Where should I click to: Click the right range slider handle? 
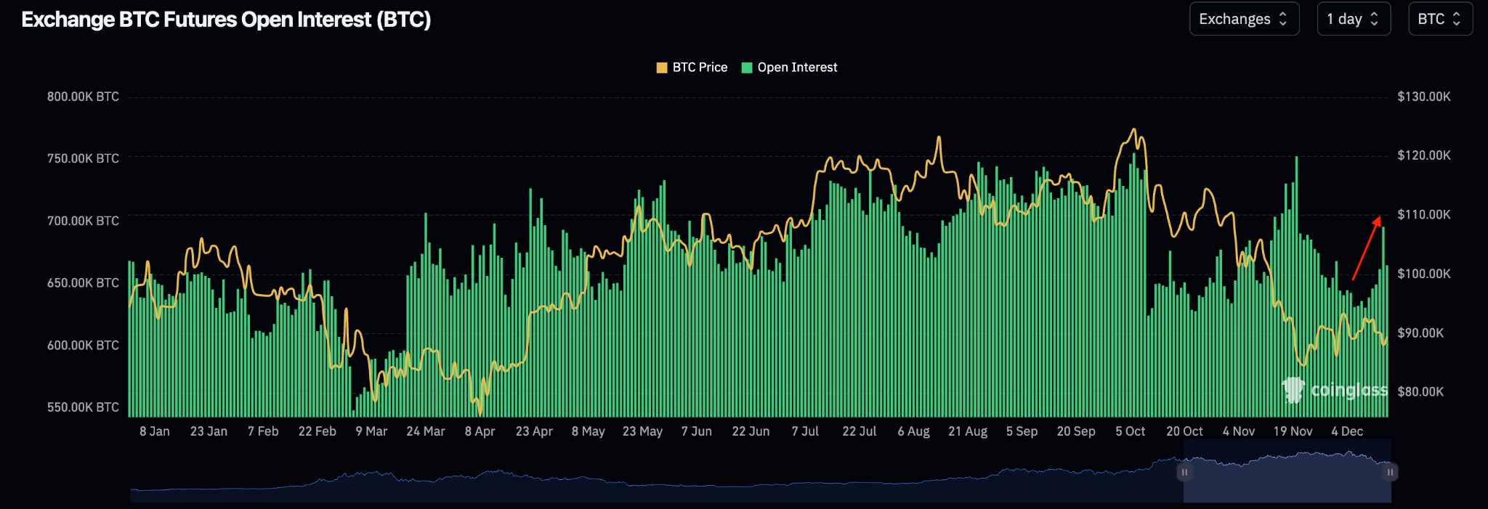[1390, 472]
